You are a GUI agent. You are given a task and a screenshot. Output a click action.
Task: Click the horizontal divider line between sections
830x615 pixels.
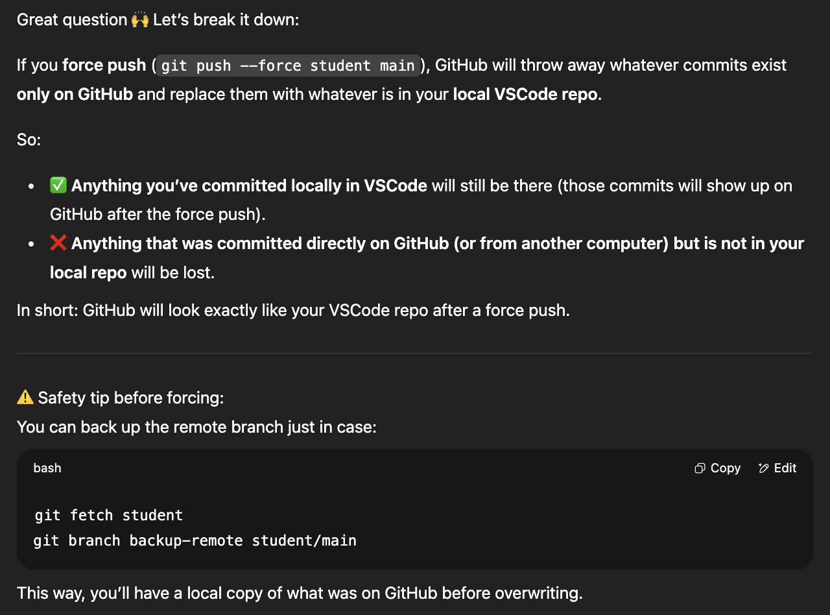415,354
